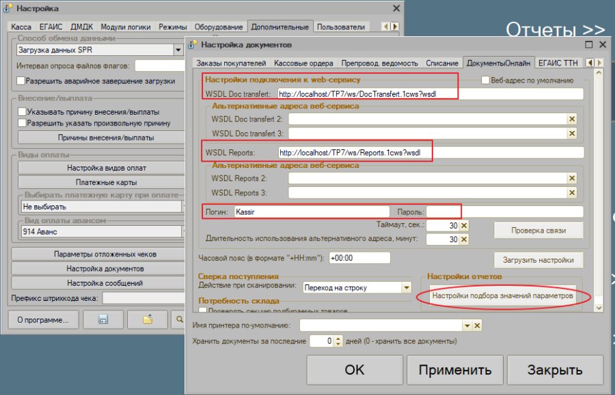The height and width of the screenshot is (395, 615).
Task: Click the Применить button
Action: [x=454, y=370]
